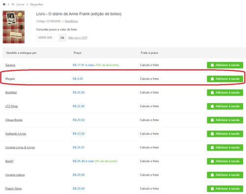Open the Livraria Livros & Livros seller link
This screenshot has width=246, height=194.
(x=20, y=147)
